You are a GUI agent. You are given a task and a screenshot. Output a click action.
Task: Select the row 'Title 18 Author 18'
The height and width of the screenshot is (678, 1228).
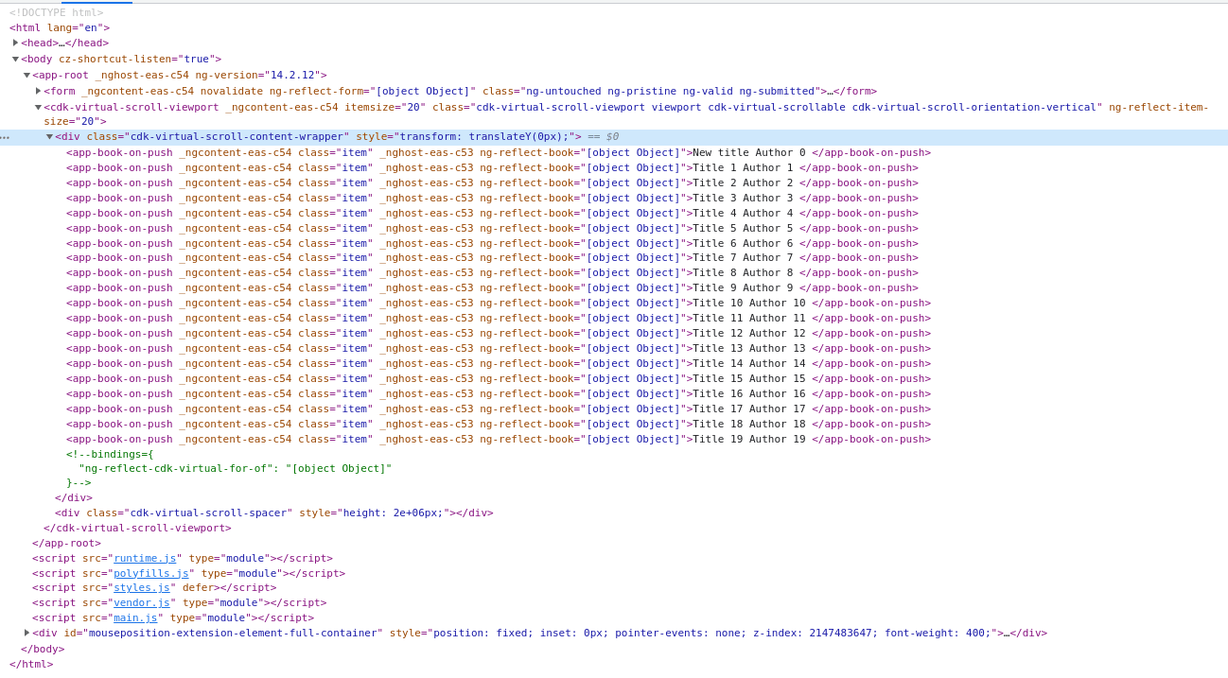click(499, 424)
